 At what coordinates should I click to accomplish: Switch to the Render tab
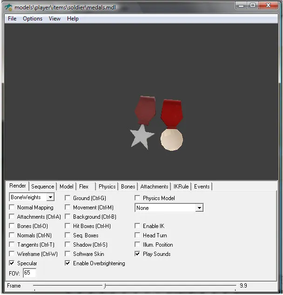pos(18,186)
